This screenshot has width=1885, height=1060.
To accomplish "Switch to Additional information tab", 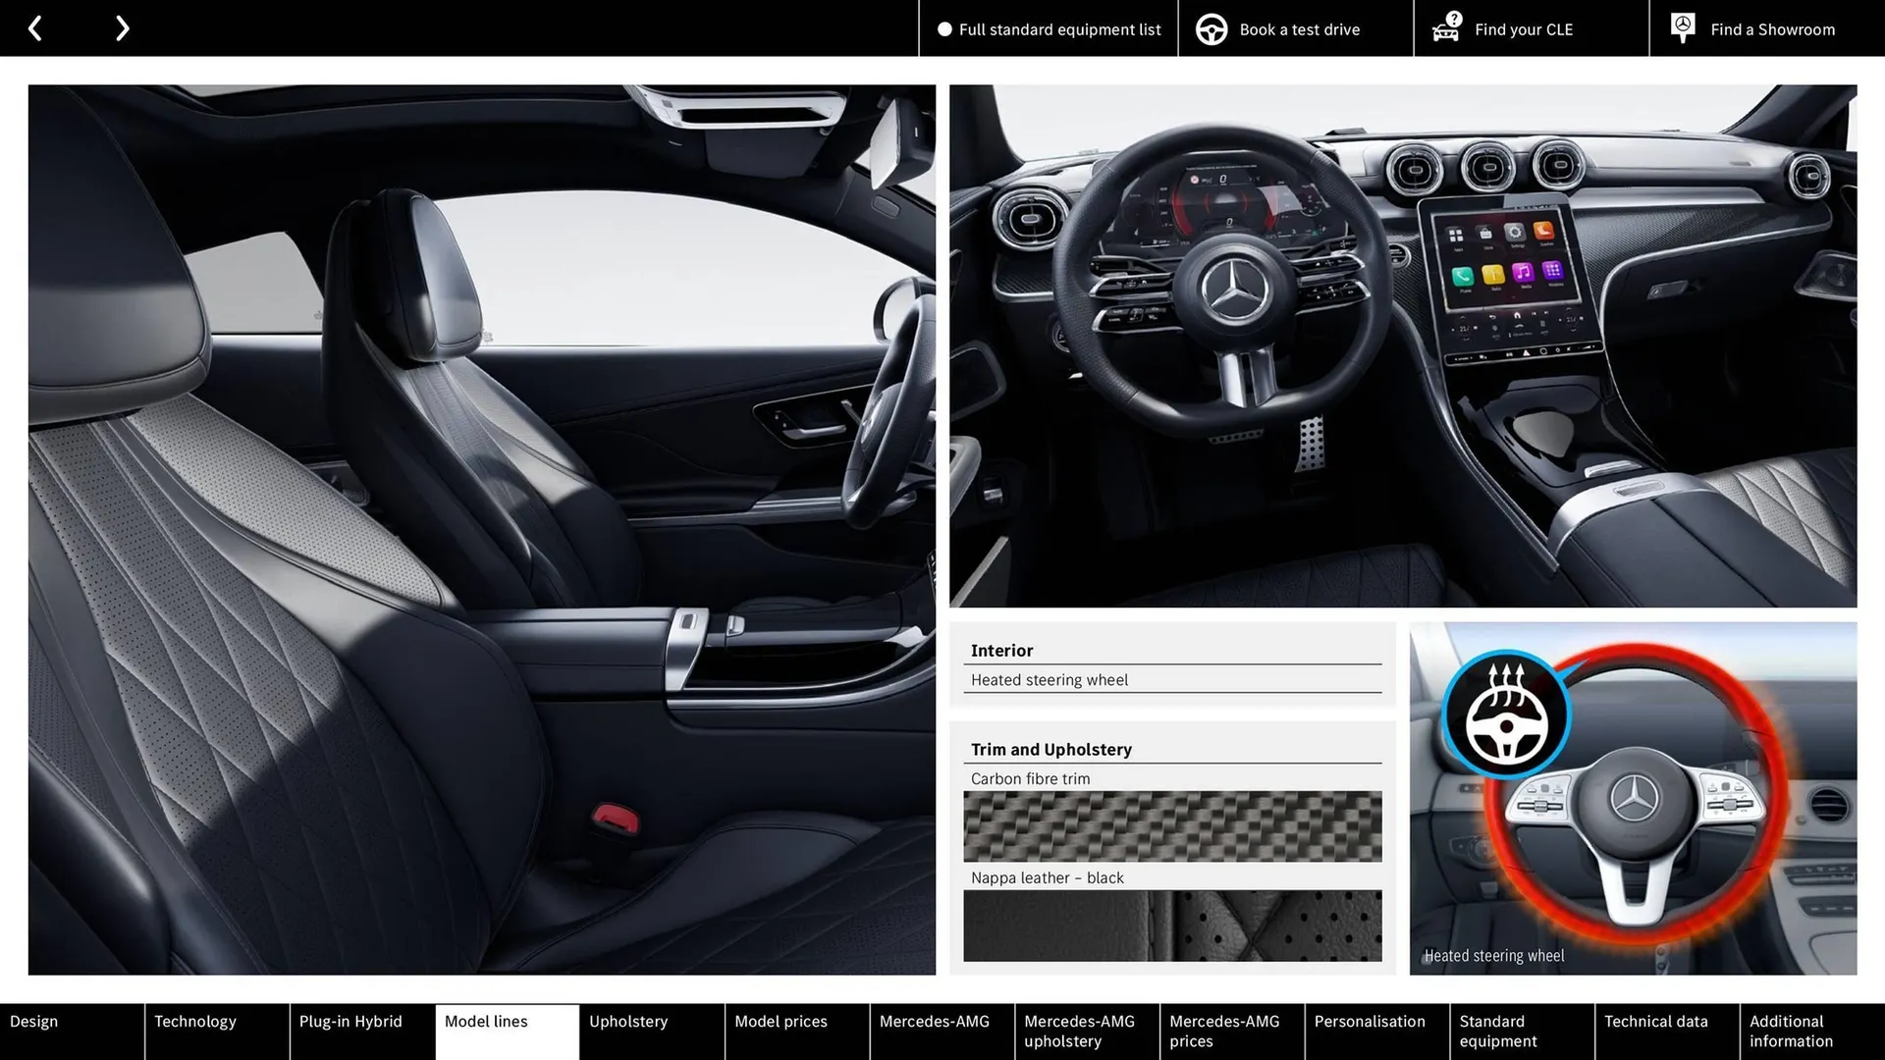I will coord(1792,1031).
